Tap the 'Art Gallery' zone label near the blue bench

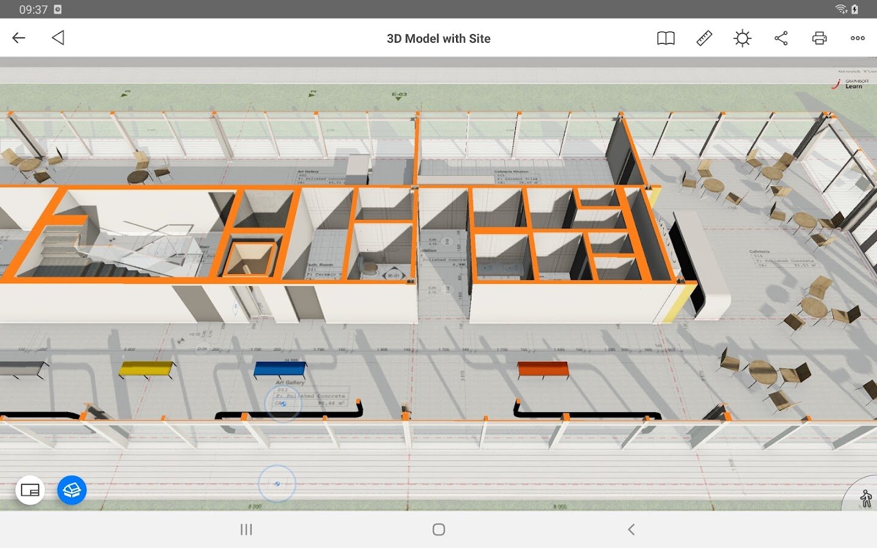(x=290, y=382)
